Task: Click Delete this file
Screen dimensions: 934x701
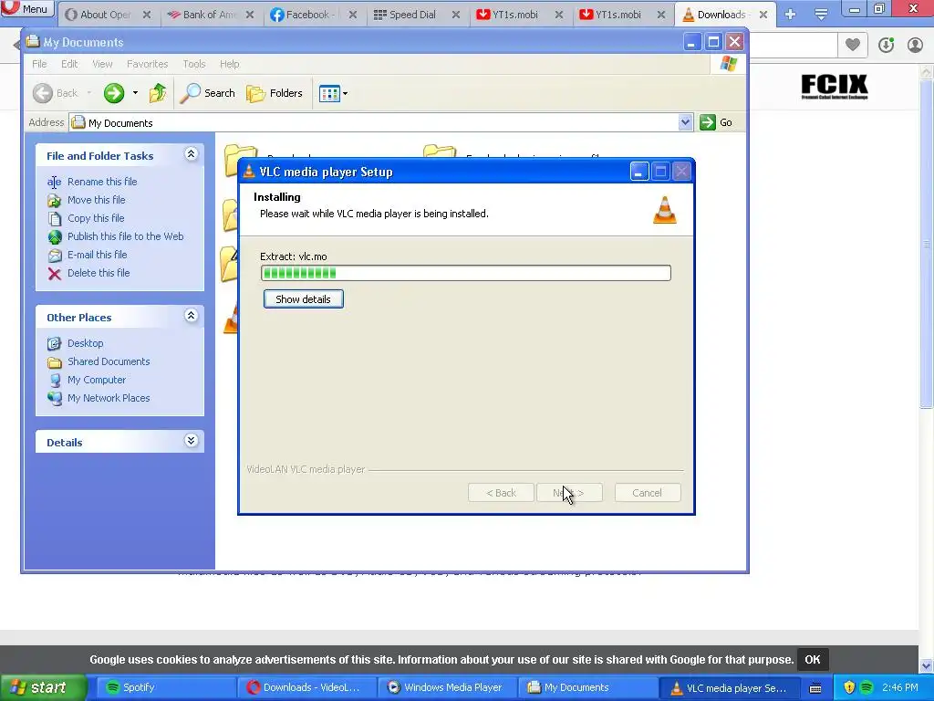Action: (x=99, y=273)
